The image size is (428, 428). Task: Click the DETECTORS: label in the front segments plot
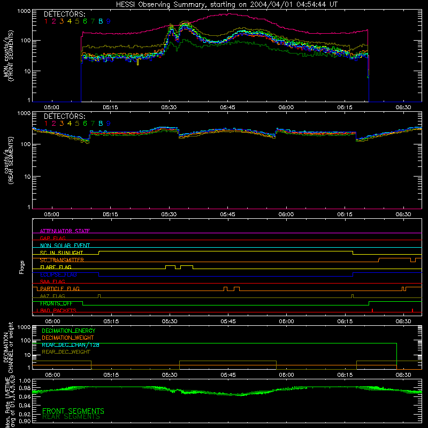(x=65, y=14)
